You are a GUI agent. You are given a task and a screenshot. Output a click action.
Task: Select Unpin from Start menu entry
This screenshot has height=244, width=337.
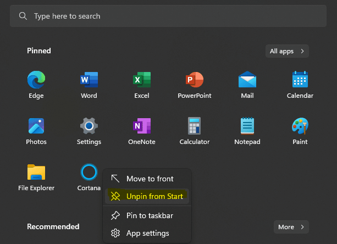click(x=147, y=196)
